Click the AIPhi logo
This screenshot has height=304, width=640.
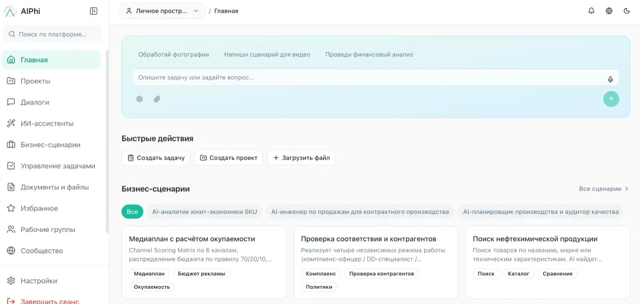10,11
